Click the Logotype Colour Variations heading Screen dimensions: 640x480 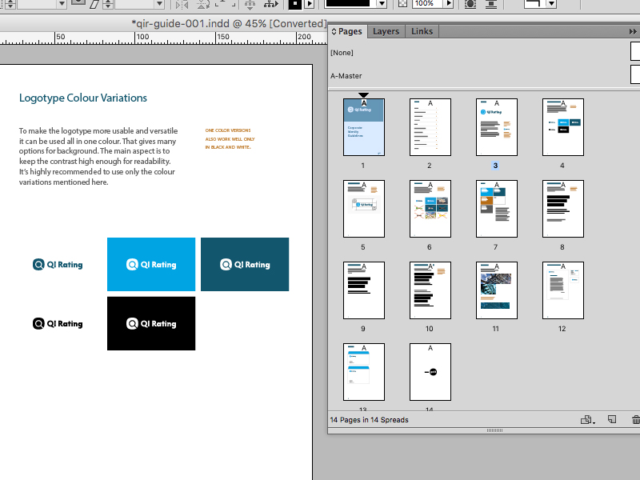(x=83, y=98)
